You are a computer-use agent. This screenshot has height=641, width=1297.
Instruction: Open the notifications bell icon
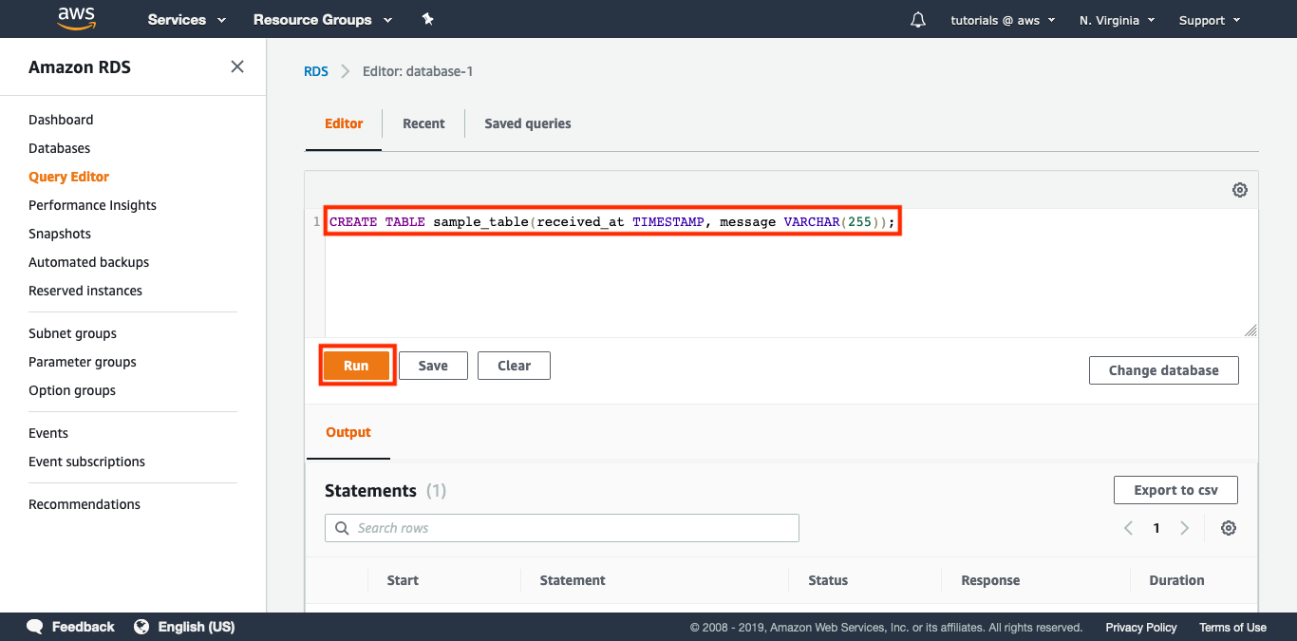917,18
